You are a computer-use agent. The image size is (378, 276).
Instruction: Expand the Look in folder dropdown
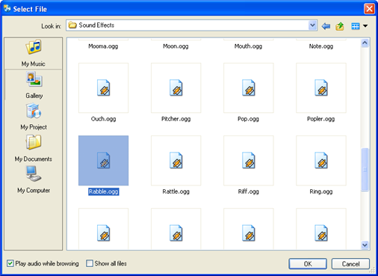tap(312, 25)
